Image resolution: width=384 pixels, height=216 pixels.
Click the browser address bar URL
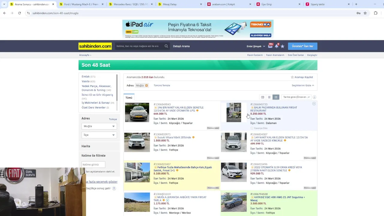click(x=55, y=13)
